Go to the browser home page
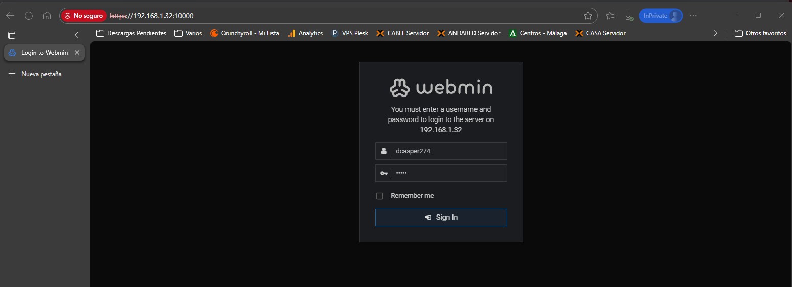Image resolution: width=792 pixels, height=287 pixels. click(47, 16)
